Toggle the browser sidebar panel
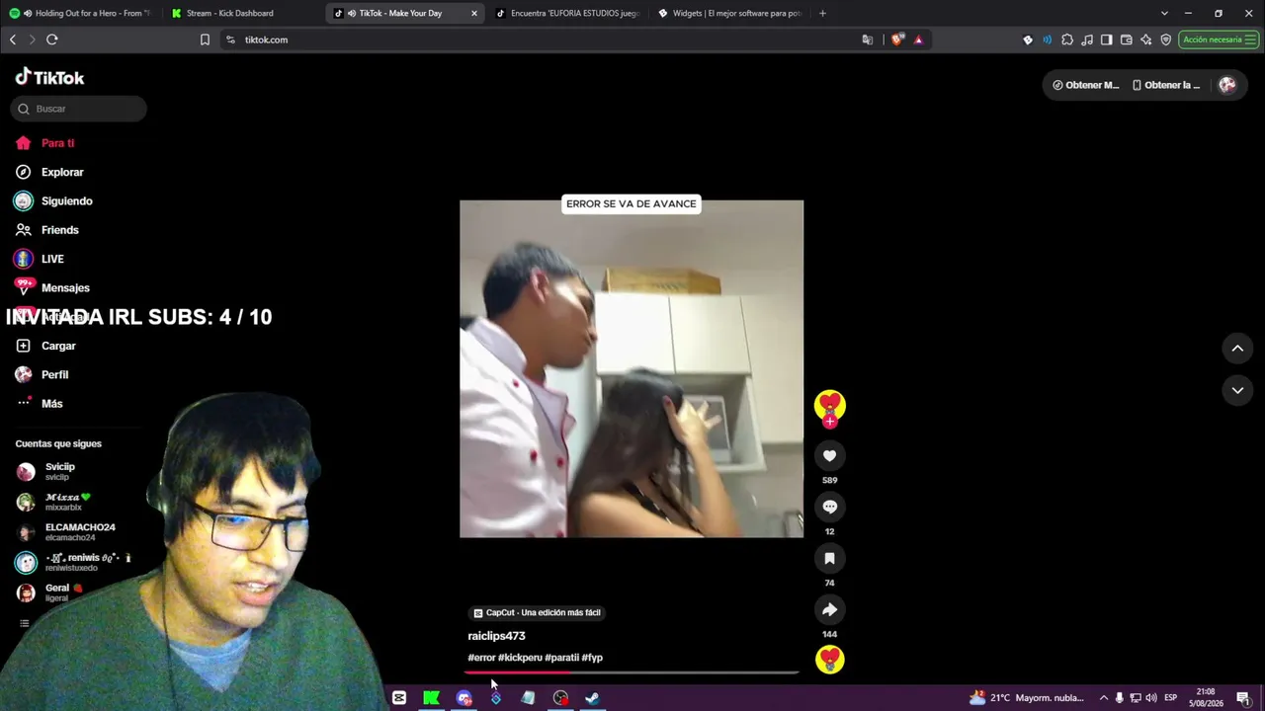Viewport: 1265px width, 711px height. point(1107,39)
